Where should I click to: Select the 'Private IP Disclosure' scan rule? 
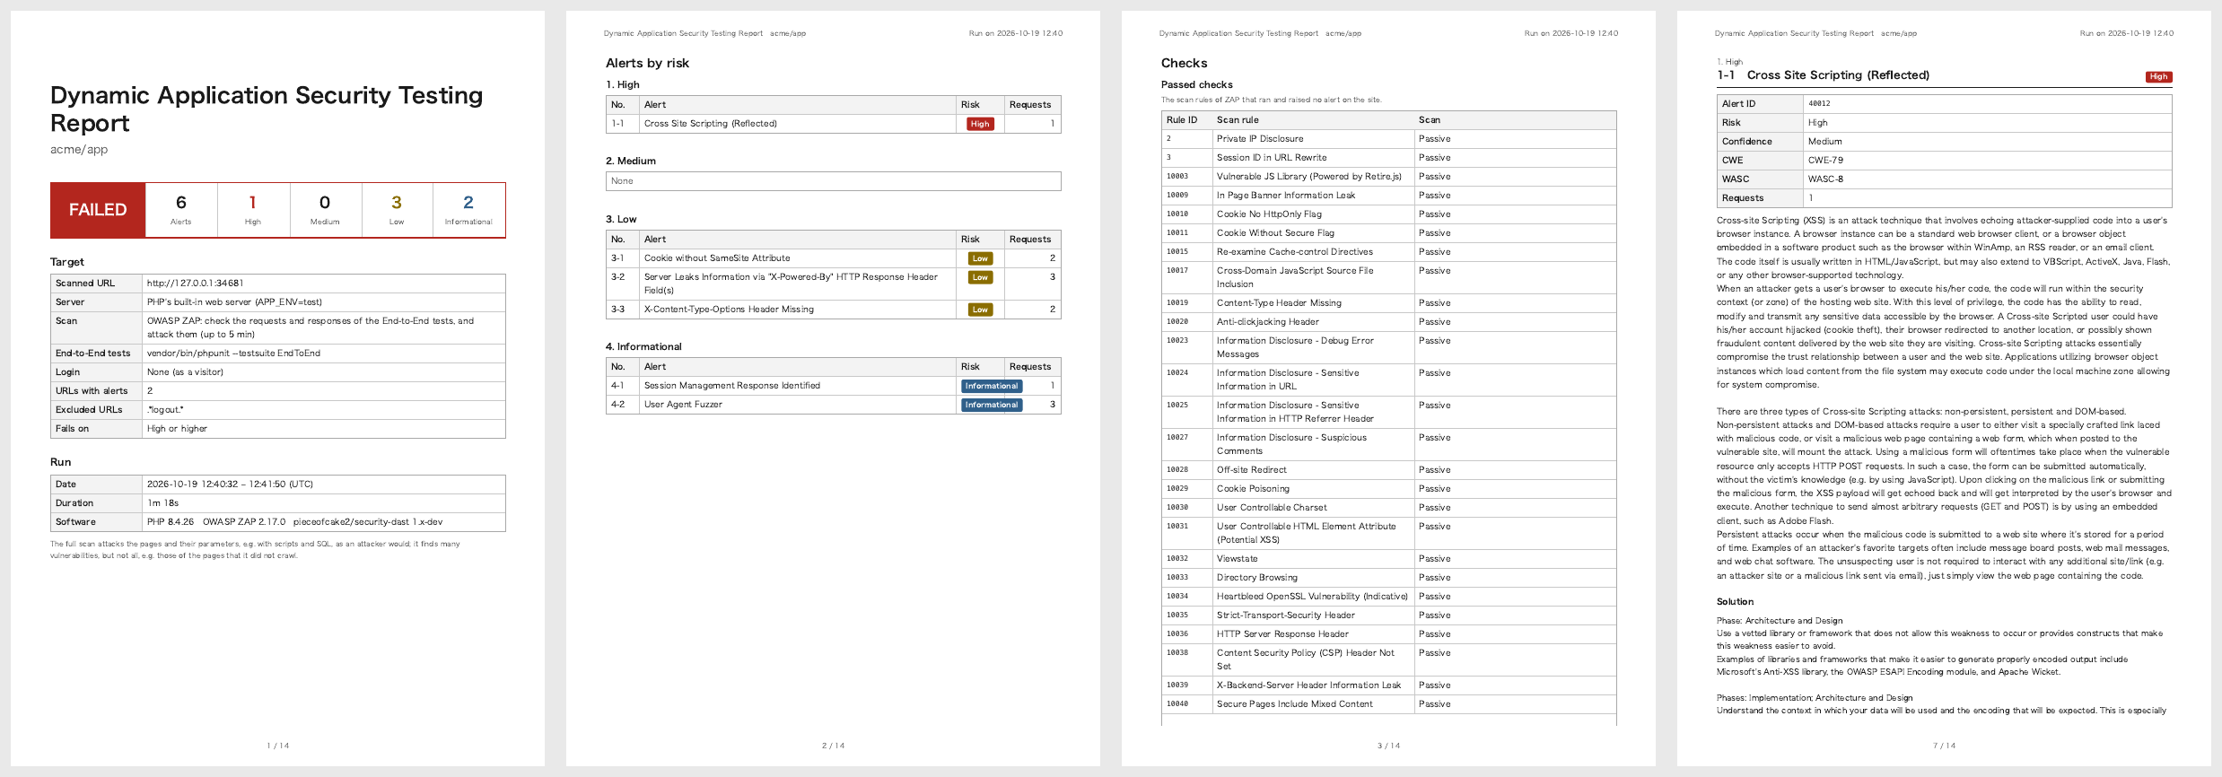tap(1260, 139)
